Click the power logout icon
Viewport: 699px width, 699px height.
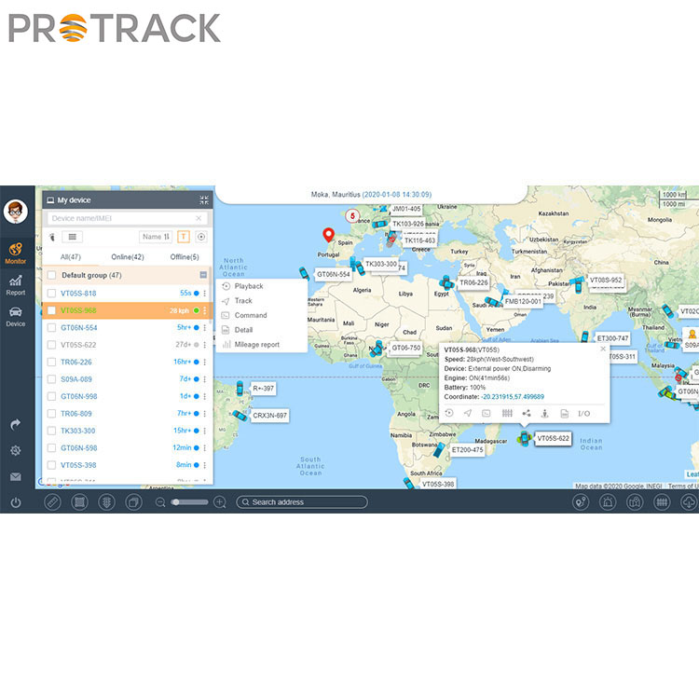click(16, 503)
